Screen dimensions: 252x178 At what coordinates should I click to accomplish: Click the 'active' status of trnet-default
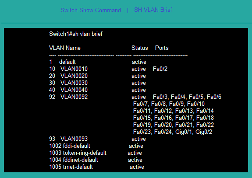pyautogui.click(x=137, y=167)
